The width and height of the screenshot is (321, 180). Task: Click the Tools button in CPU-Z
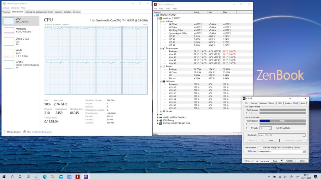pyautogui.click(x=275, y=161)
